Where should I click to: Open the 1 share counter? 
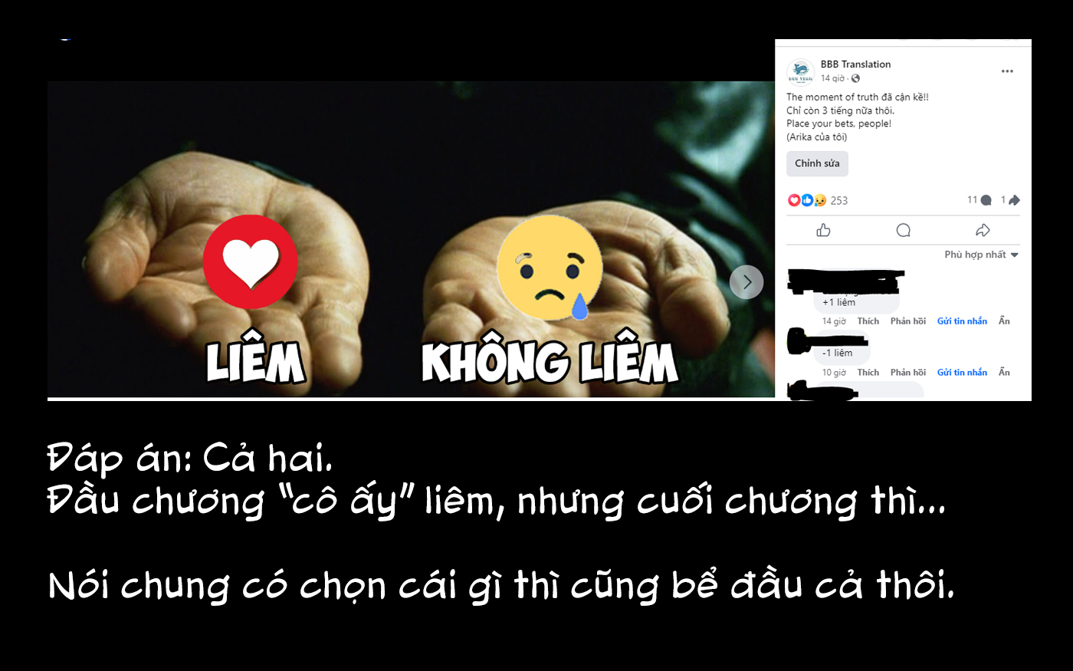point(1010,200)
